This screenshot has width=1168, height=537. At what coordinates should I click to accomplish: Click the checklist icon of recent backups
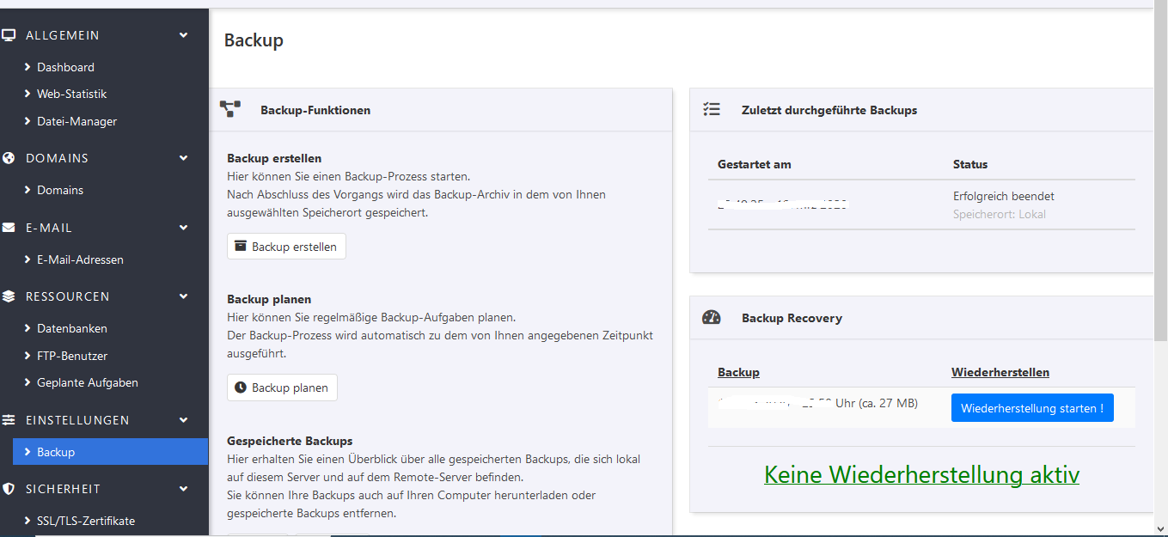coord(711,110)
